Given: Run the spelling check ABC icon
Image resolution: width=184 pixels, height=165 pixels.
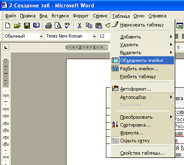Looking at the screenshot, I should pos(68,26).
